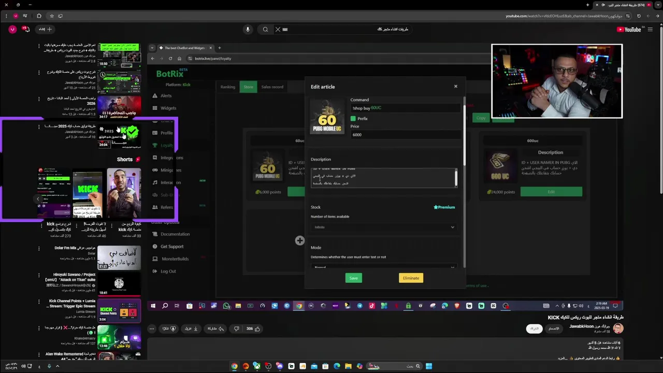Click the Price field showing 6000
Viewport: 663px width, 373px height.
[405, 135]
